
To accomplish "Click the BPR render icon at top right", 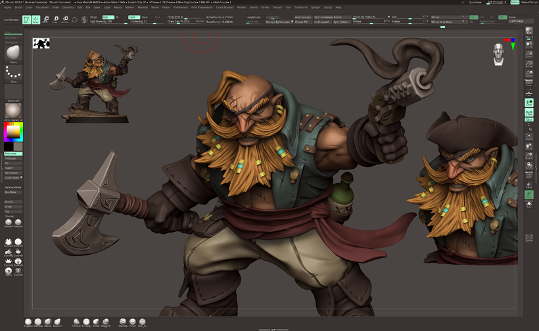I will point(528,32).
